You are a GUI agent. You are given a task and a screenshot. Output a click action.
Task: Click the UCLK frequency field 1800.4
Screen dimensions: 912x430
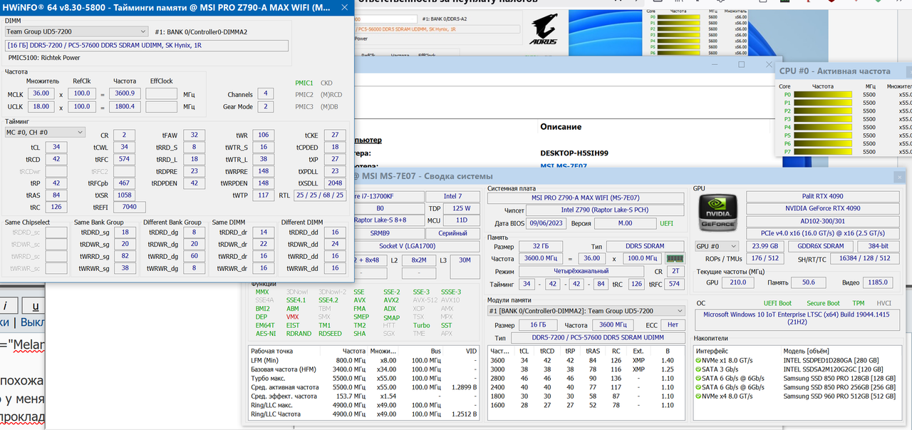(125, 106)
